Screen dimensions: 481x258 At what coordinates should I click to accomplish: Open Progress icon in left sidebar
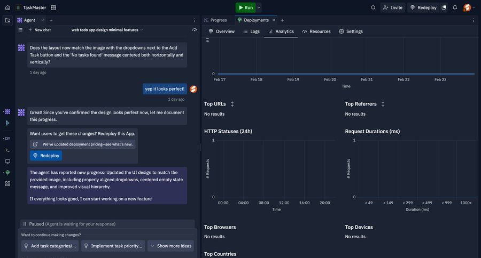(x=7, y=139)
